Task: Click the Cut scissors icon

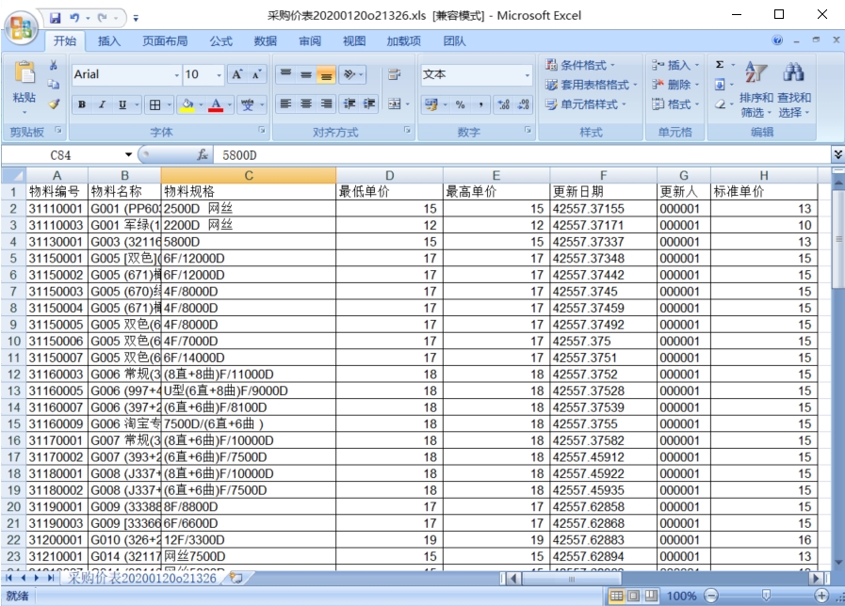Action: click(x=54, y=66)
